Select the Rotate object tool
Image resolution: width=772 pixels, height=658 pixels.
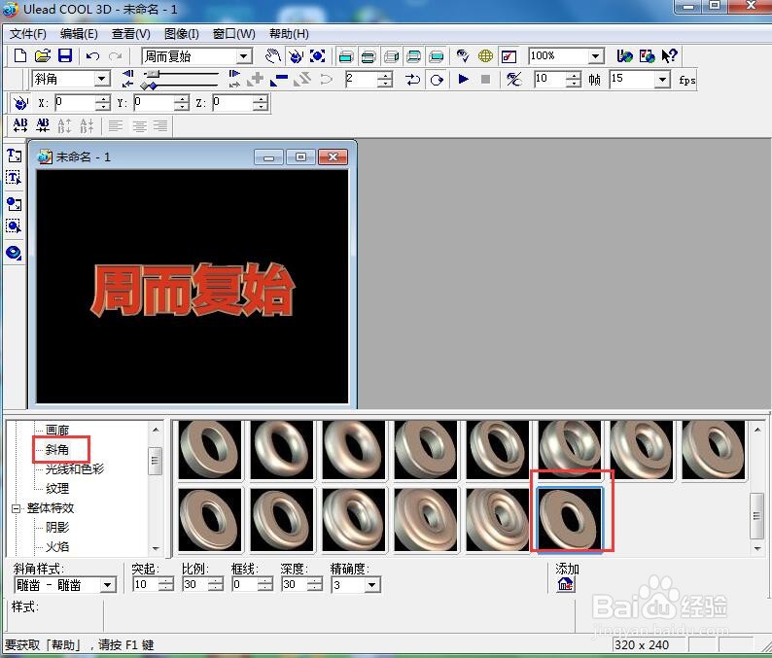(296, 56)
